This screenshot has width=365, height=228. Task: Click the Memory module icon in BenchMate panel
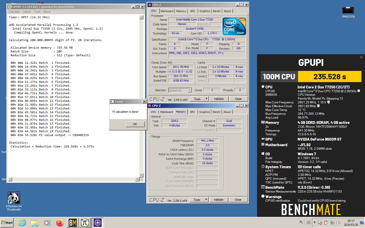tap(263, 122)
